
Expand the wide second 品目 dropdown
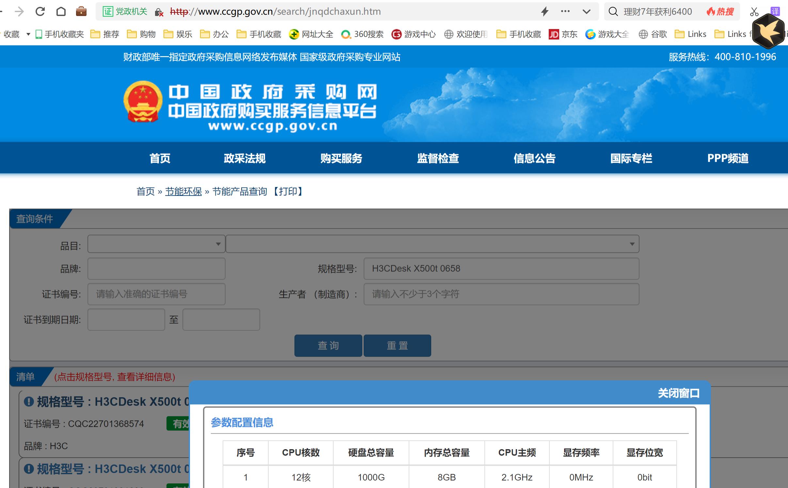click(433, 244)
